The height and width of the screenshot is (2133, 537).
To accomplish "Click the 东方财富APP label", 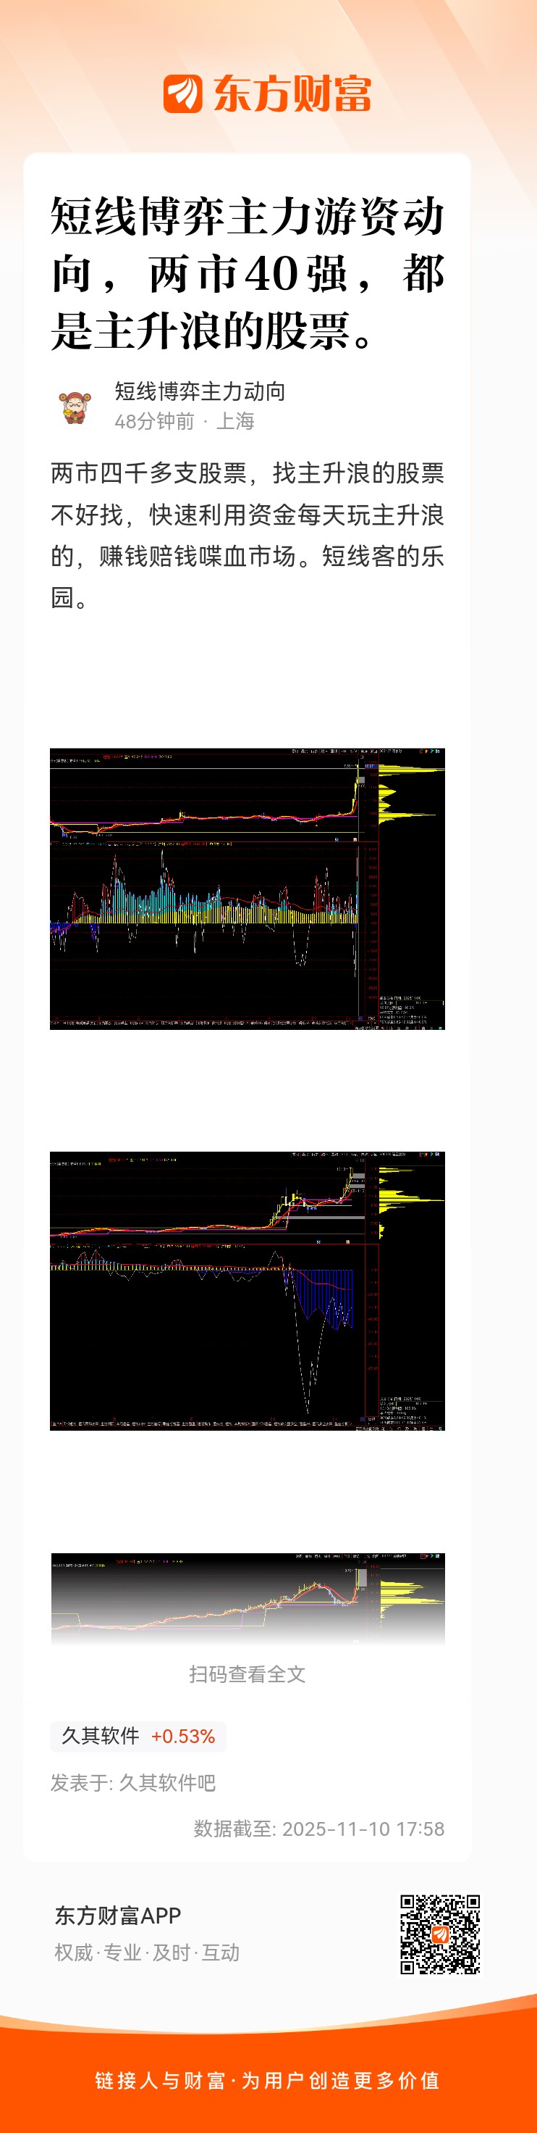I will coord(117,1916).
